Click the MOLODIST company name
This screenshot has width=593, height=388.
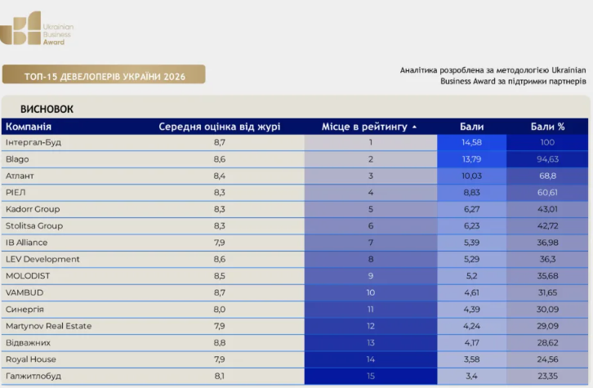[28, 276]
